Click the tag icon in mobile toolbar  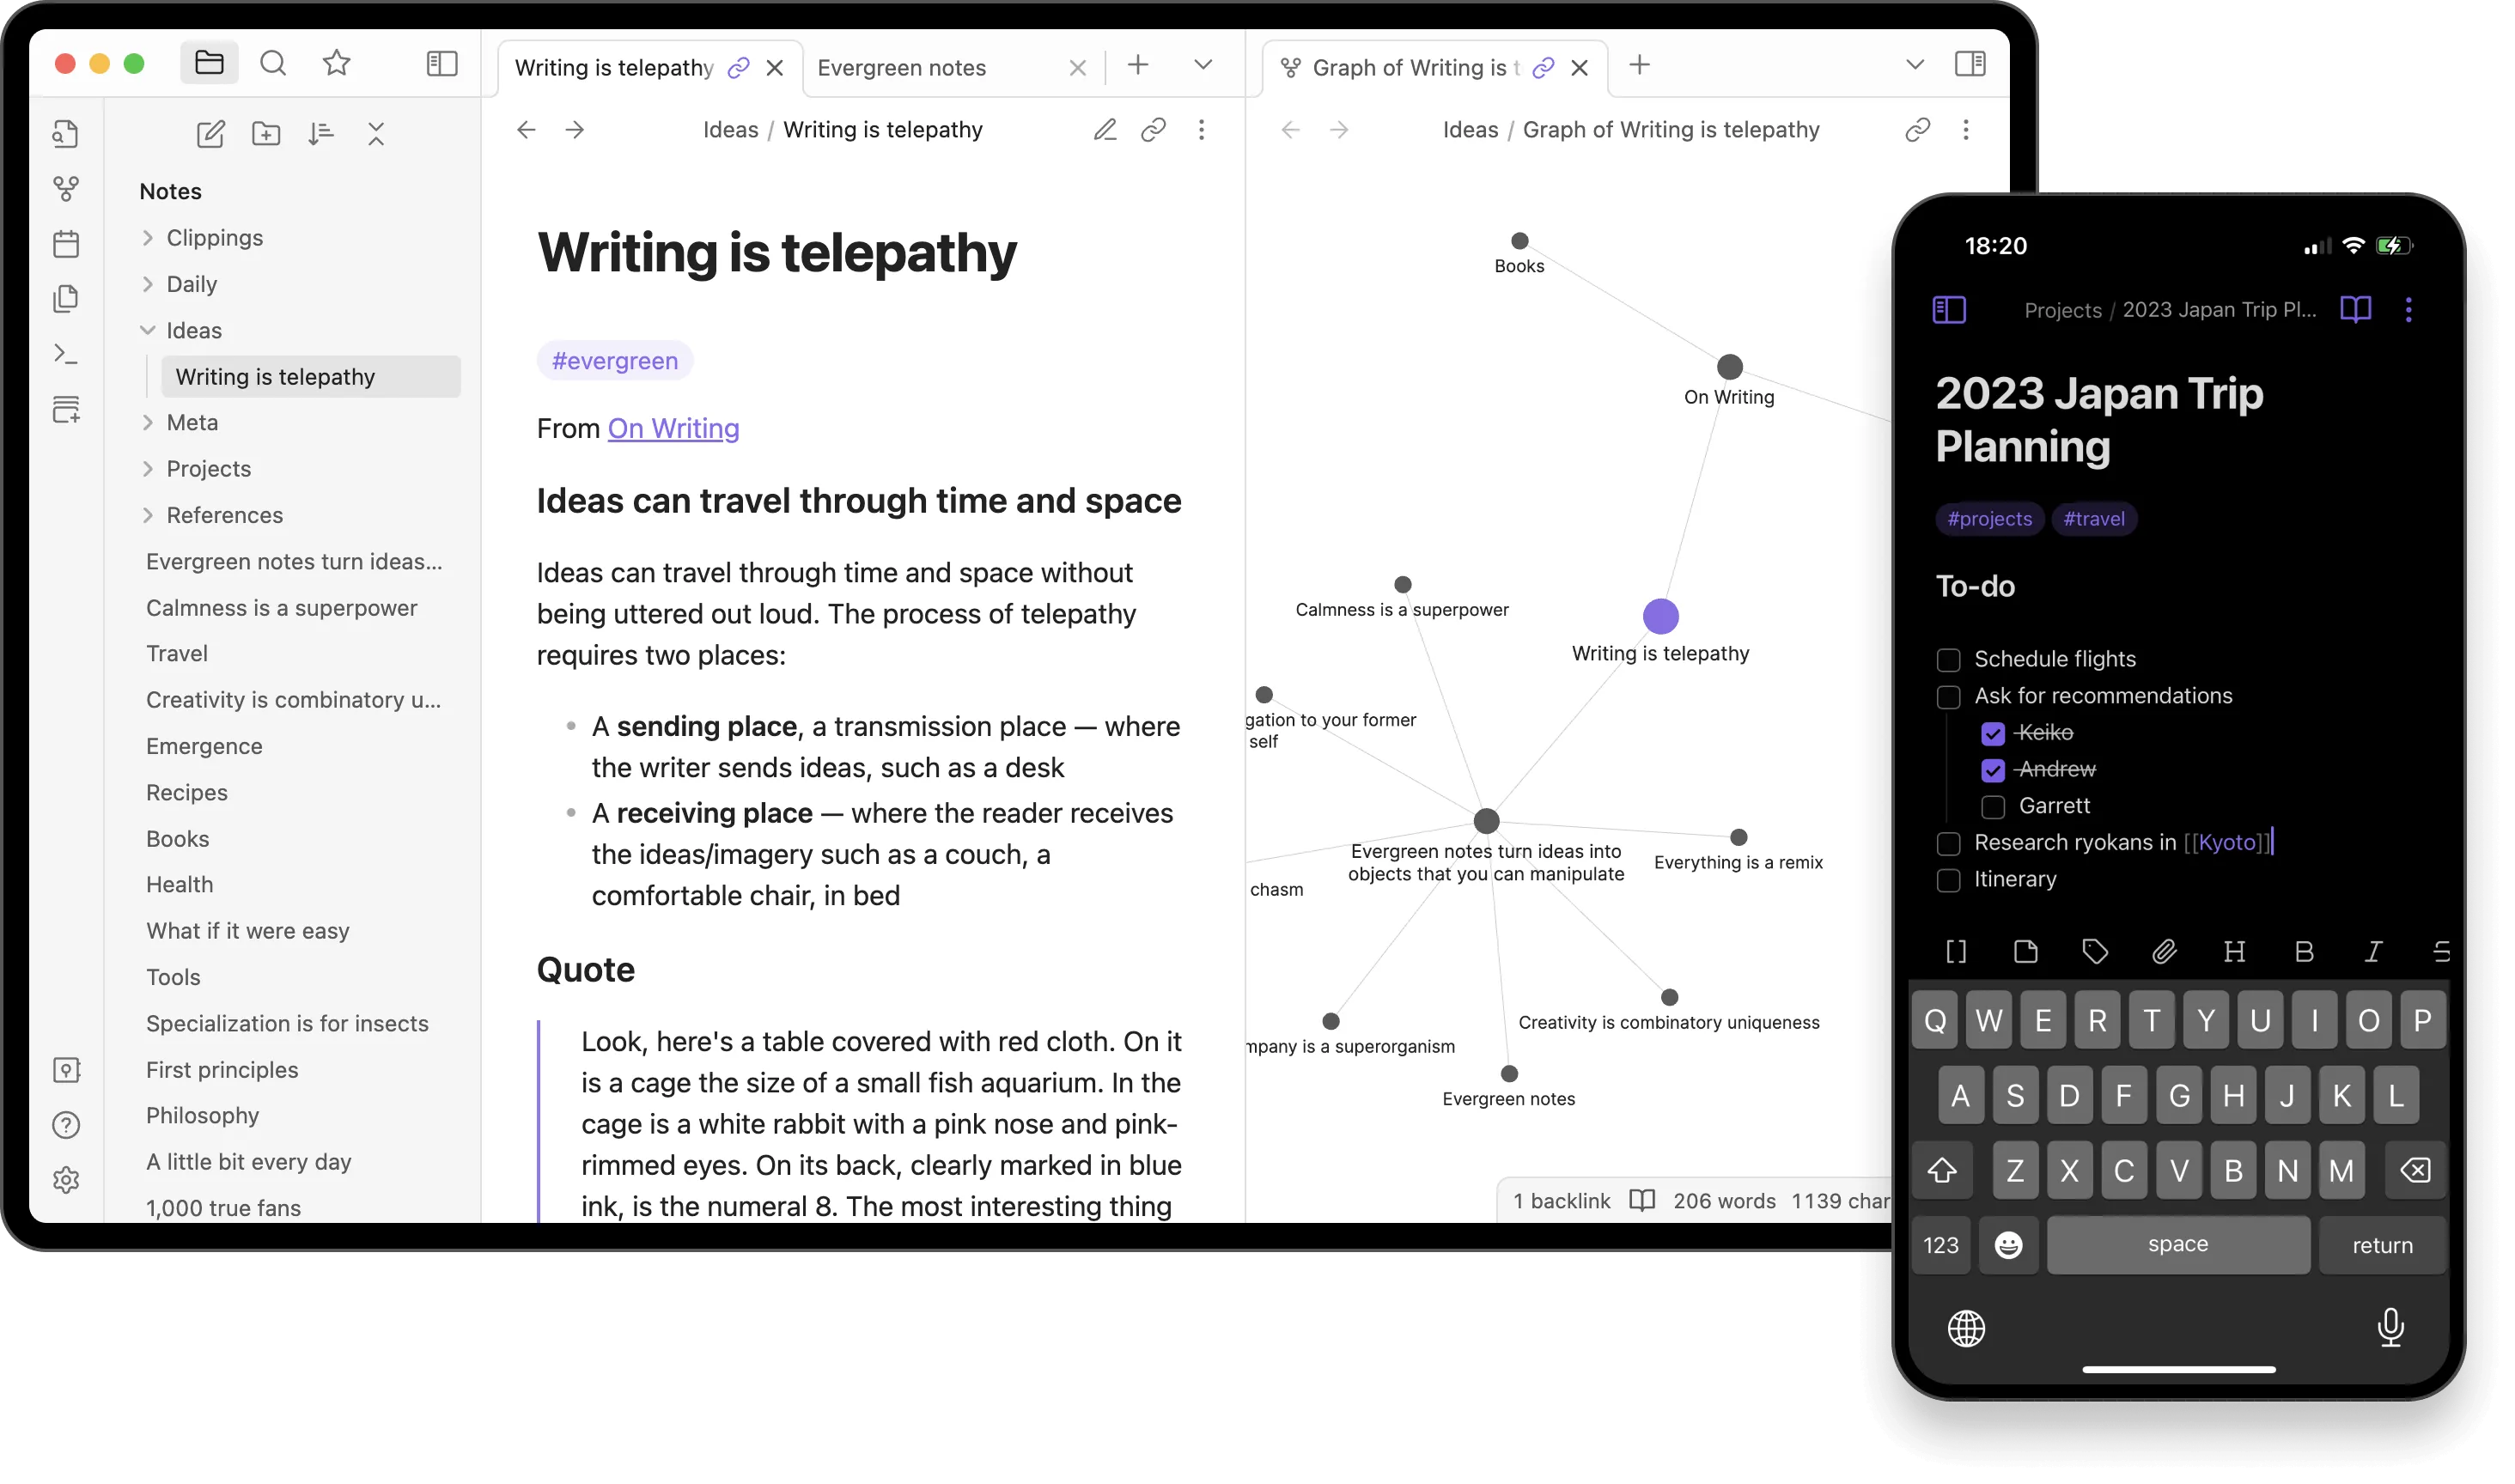pos(2095,952)
